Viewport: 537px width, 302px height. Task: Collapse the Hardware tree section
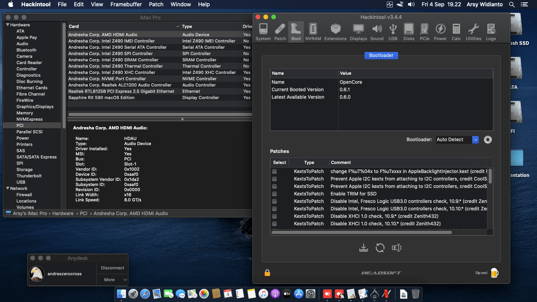[7, 25]
